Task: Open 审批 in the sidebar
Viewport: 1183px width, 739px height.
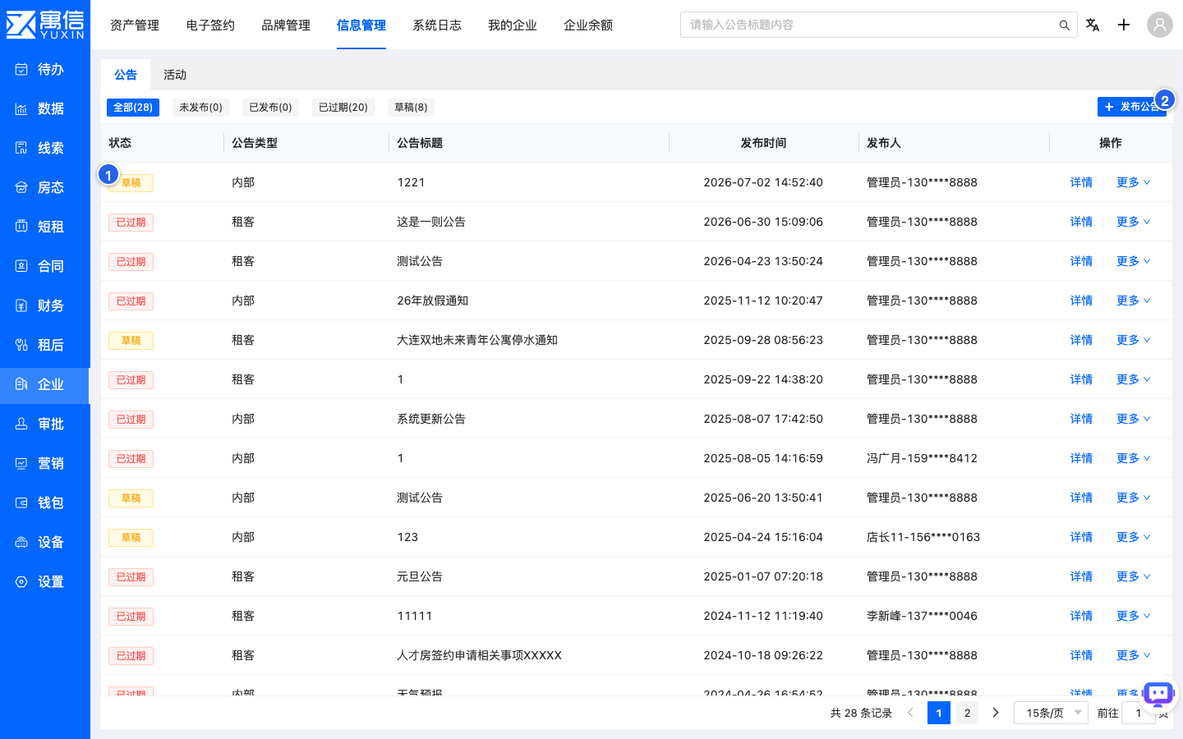Action: coord(44,424)
